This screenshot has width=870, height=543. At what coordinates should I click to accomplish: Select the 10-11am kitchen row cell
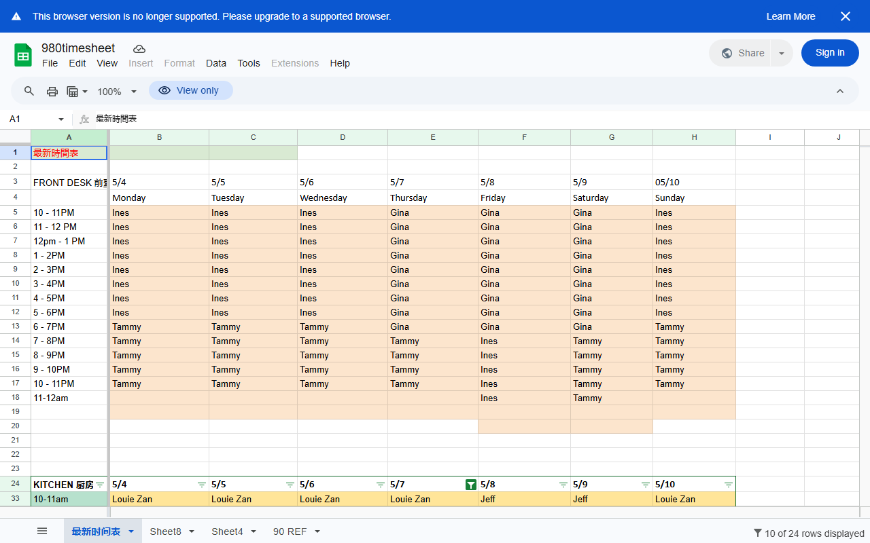69,499
